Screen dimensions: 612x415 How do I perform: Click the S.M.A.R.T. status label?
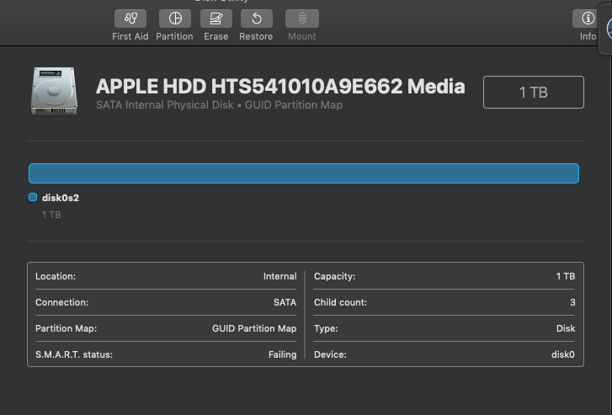tap(74, 354)
